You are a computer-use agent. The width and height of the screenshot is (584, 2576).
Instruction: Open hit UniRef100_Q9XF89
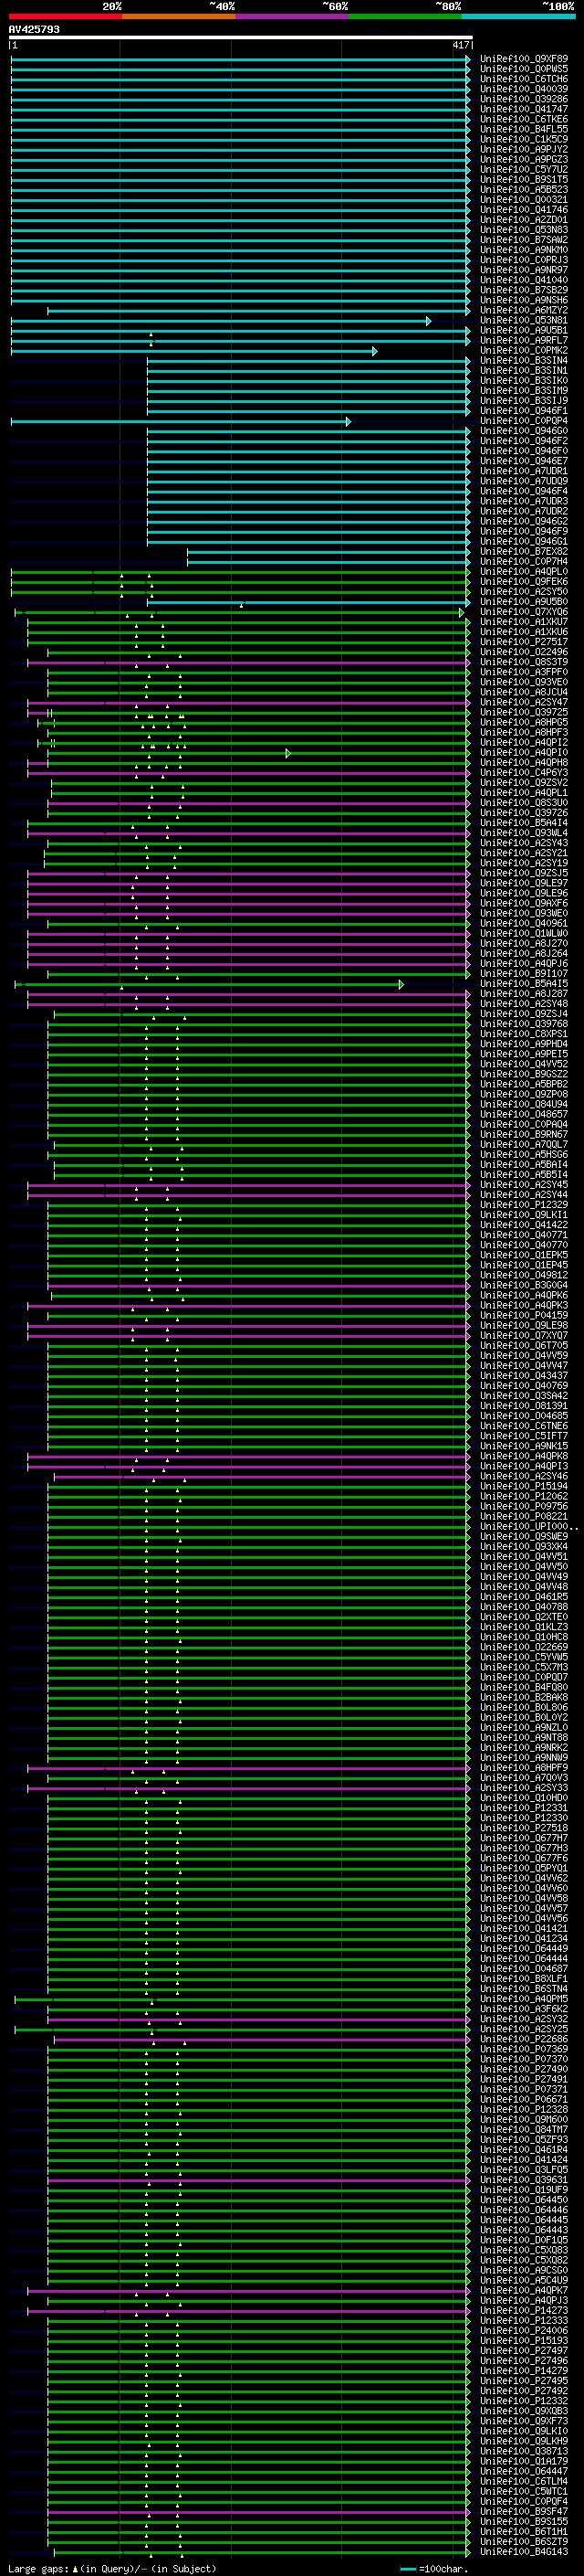(x=524, y=59)
